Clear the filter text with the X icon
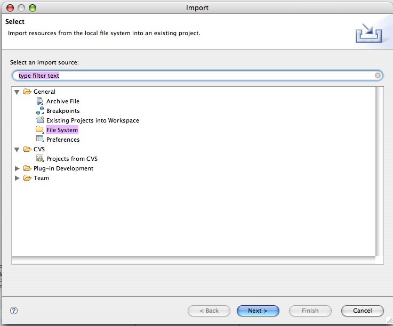Image resolution: width=393 pixels, height=326 pixels. (x=378, y=76)
